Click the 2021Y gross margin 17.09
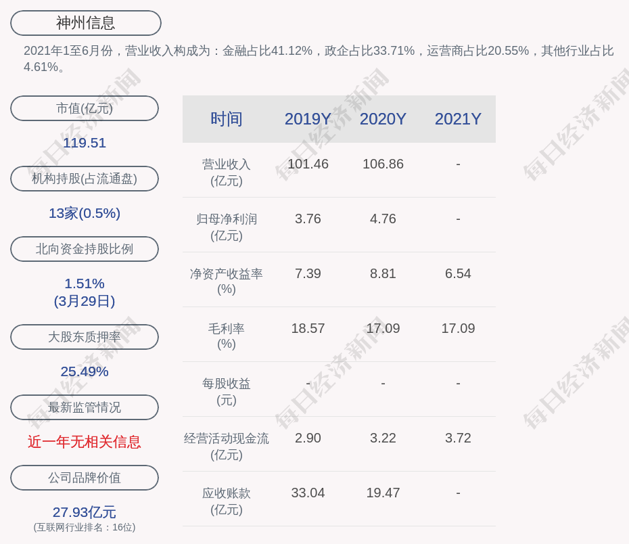Screen dimensions: 629x544 [x=458, y=329]
